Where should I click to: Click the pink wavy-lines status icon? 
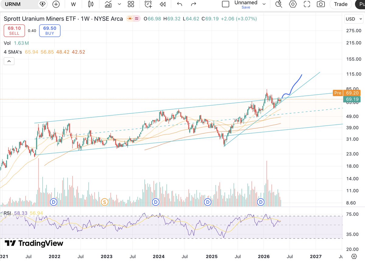pyautogui.click(x=137, y=18)
